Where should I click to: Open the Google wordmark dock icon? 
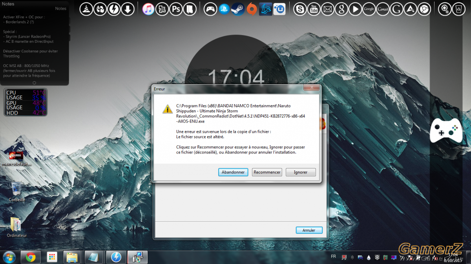click(x=369, y=9)
